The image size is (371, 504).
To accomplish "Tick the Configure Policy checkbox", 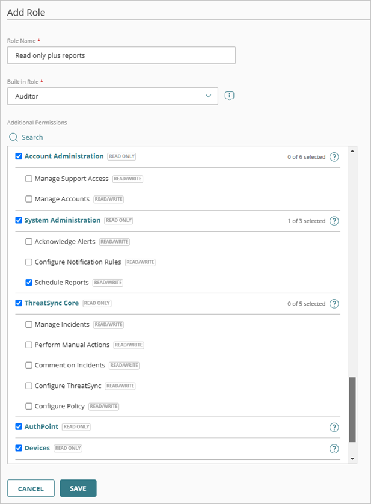I will coord(29,406).
